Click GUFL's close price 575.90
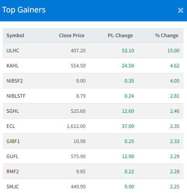 [x=78, y=156]
